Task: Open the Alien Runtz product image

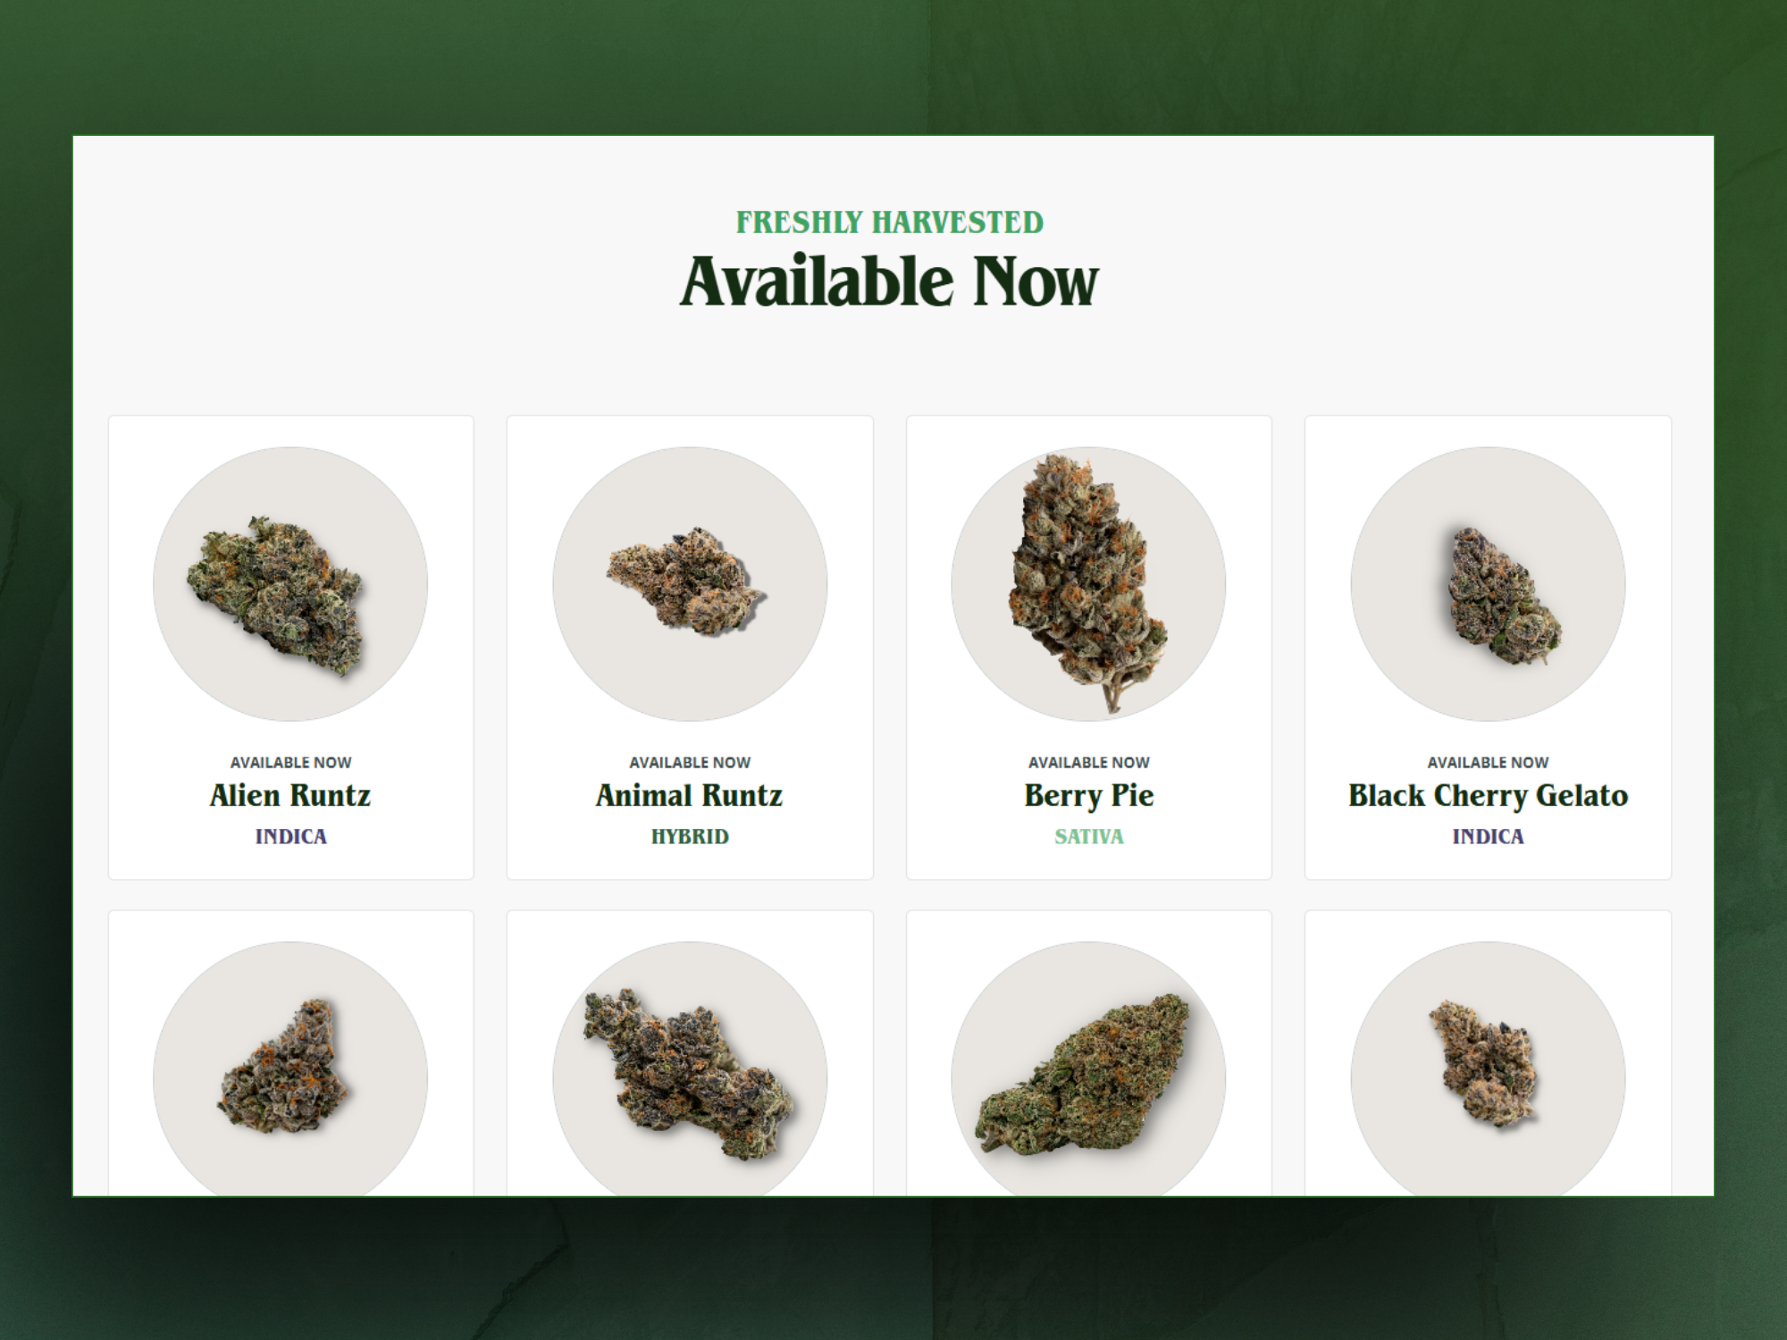Action: (290, 584)
